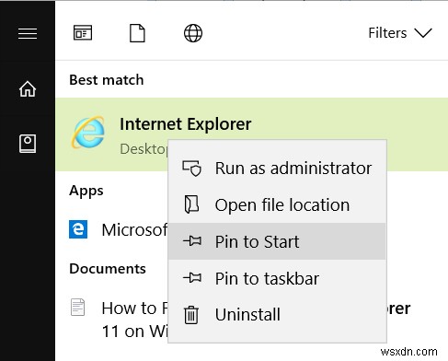This screenshot has height=361, width=448.
Task: Click the Internet Explorer logo icon
Action: click(88, 133)
